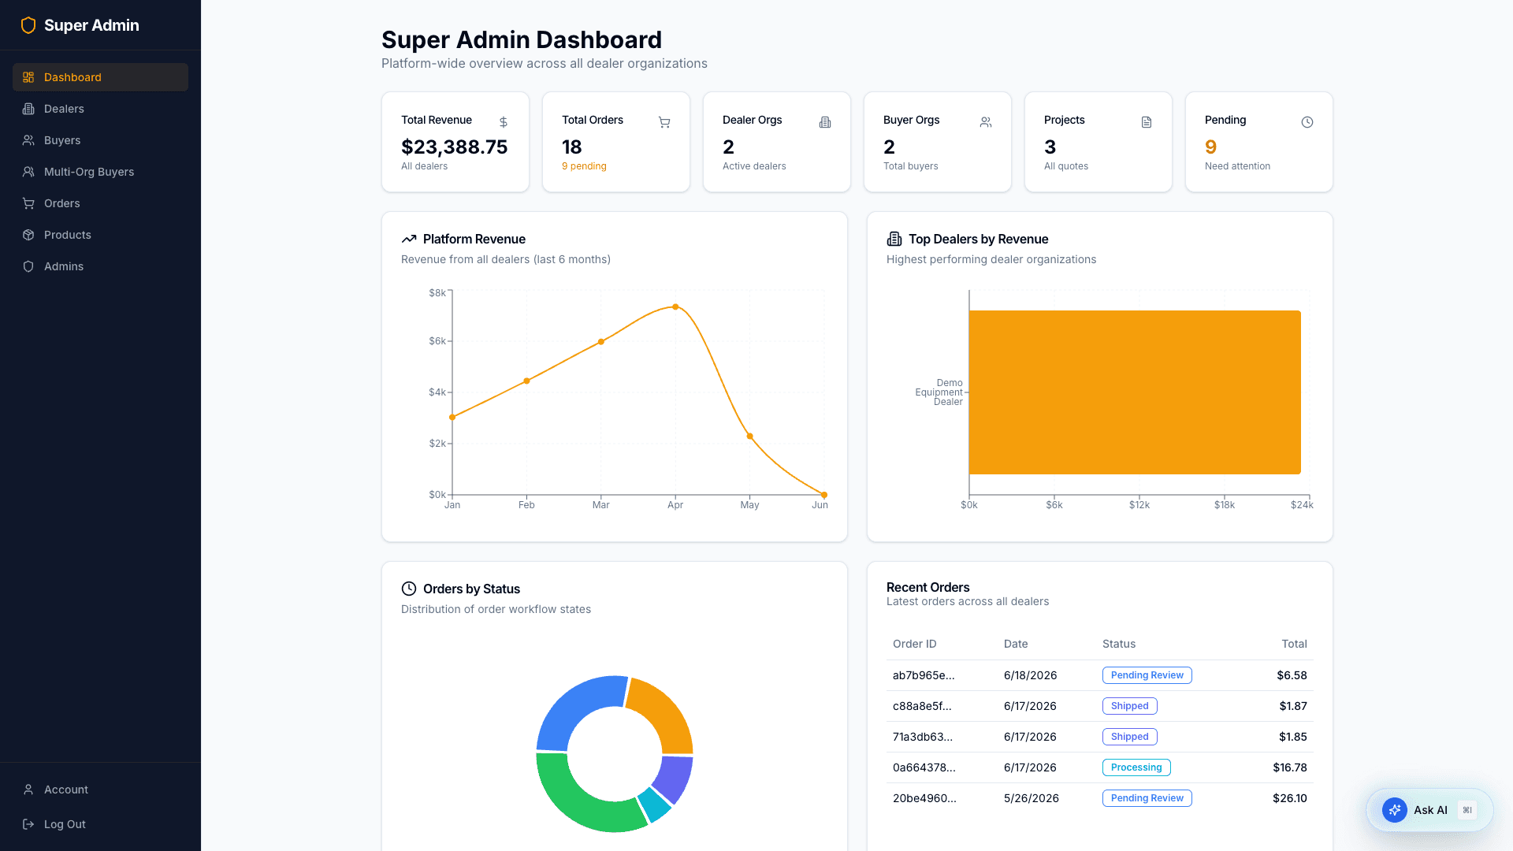
Task: Click the cyan segment of the donut chart
Action: coord(656,806)
